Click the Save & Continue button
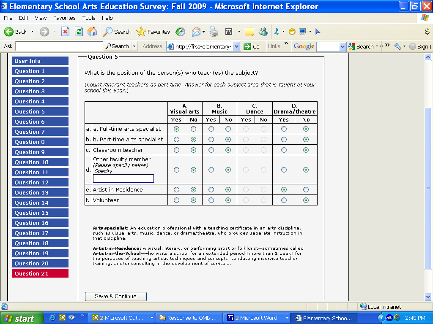The image size is (433, 324). [115, 296]
